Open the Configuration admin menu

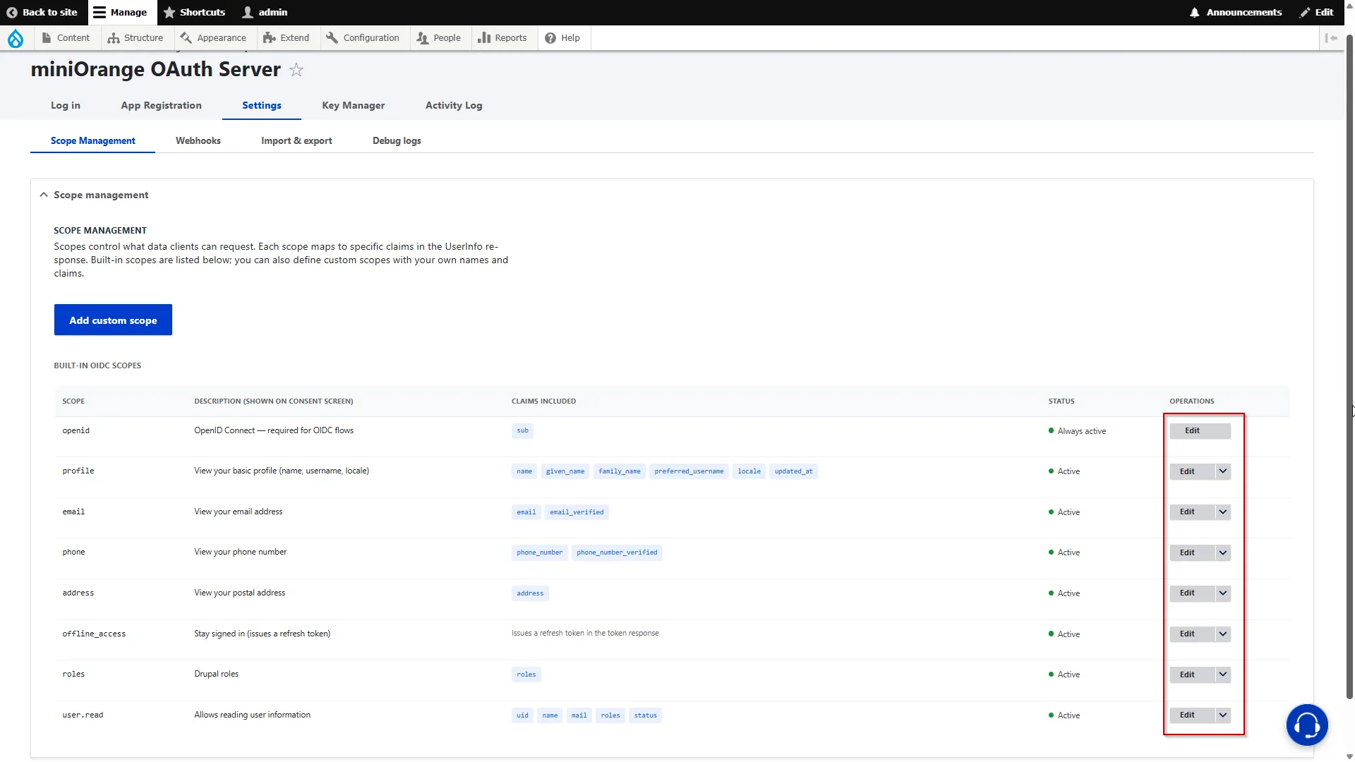[x=363, y=38]
